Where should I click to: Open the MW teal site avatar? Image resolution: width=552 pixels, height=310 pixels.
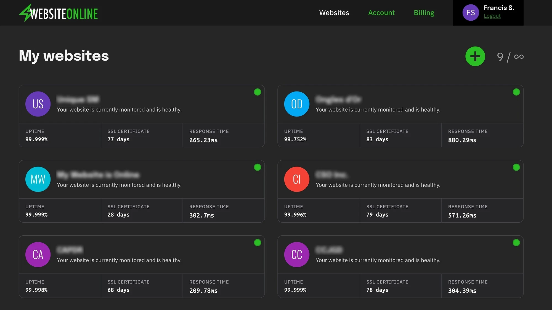(x=38, y=179)
